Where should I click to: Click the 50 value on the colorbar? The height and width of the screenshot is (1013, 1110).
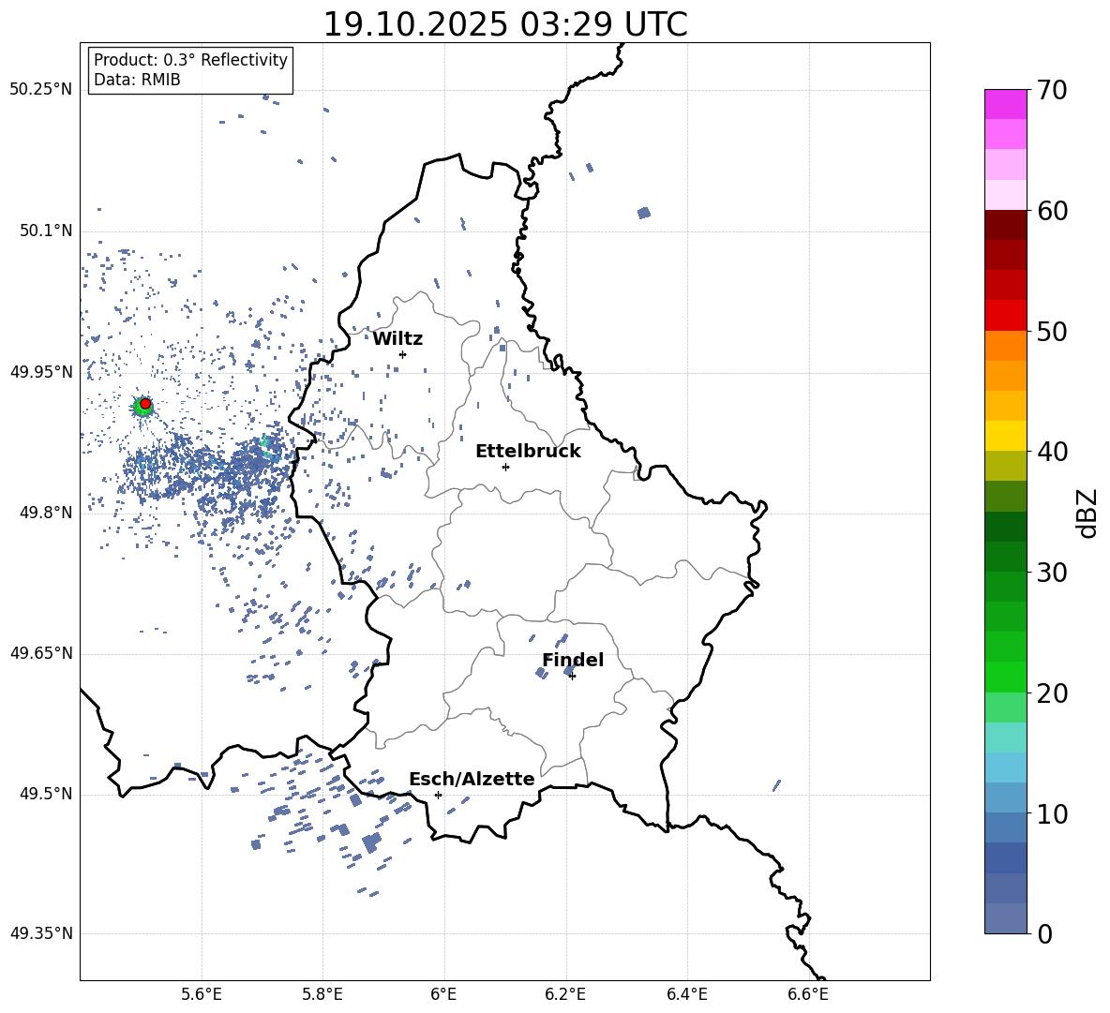click(x=1052, y=331)
